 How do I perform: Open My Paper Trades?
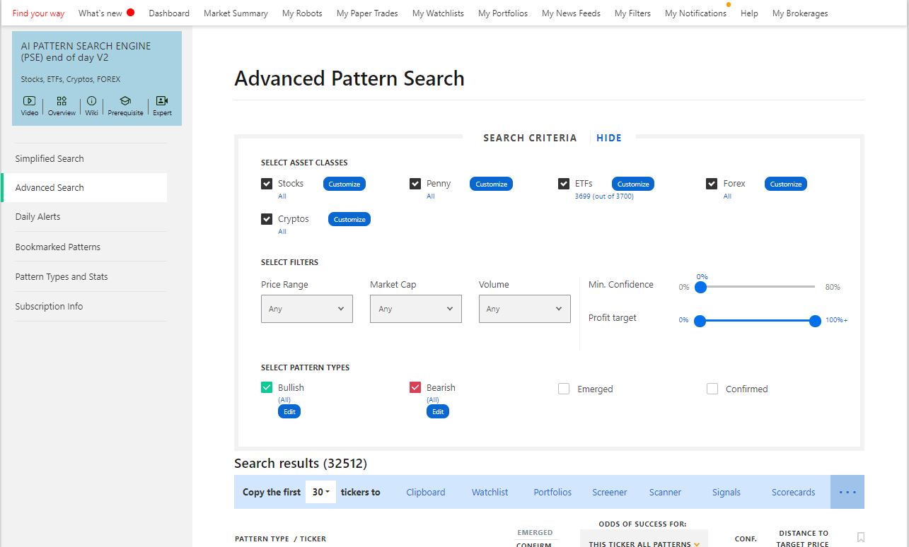(367, 13)
